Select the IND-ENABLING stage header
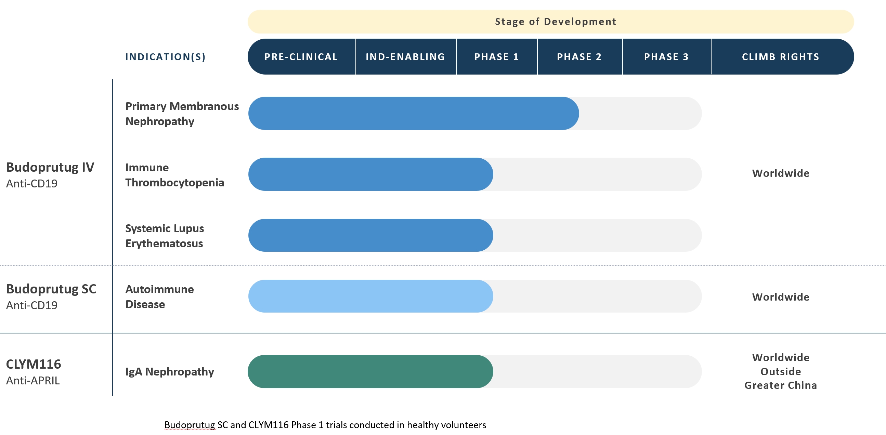 pyautogui.click(x=405, y=57)
